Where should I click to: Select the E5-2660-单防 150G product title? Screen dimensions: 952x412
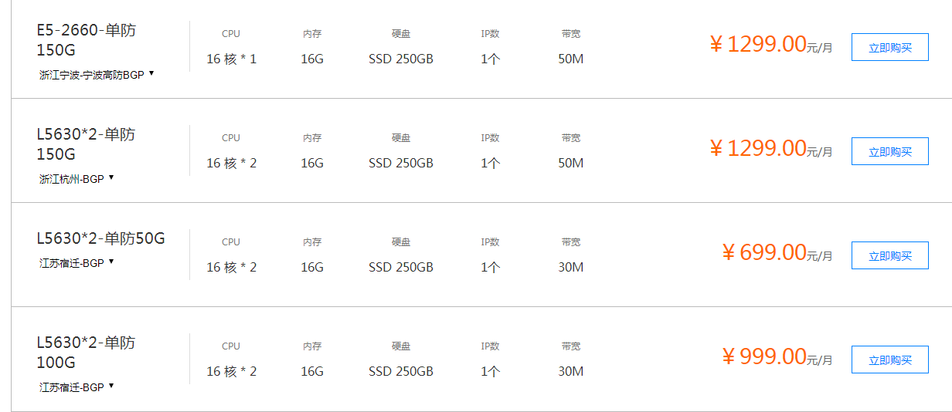pos(86,40)
